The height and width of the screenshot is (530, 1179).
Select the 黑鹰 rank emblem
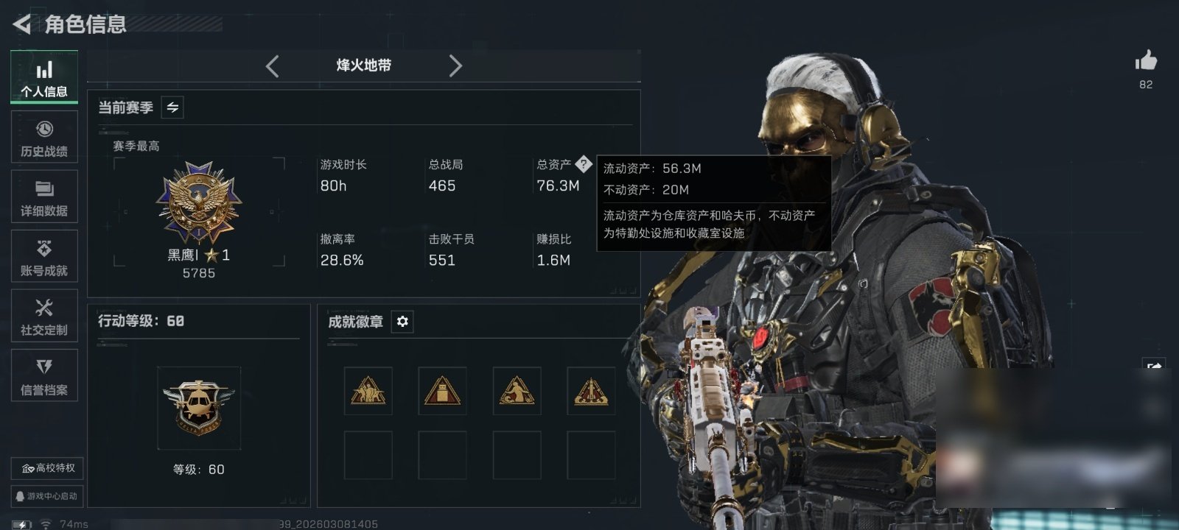(x=199, y=204)
